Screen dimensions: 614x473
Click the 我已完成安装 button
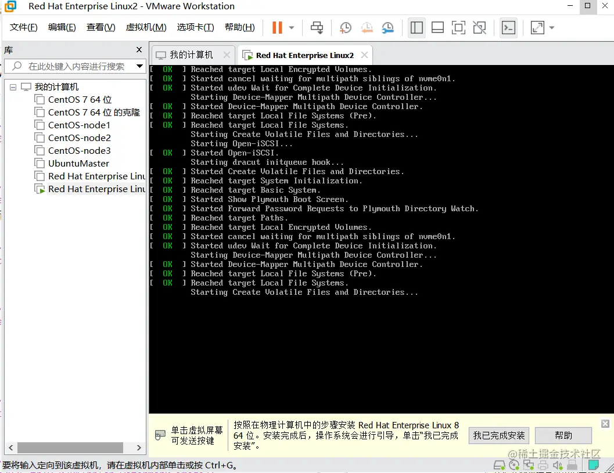click(x=499, y=435)
